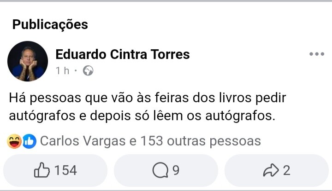Image resolution: width=332 pixels, height=191 pixels.
Task: Click the share arrow icon
Action: coord(272,170)
